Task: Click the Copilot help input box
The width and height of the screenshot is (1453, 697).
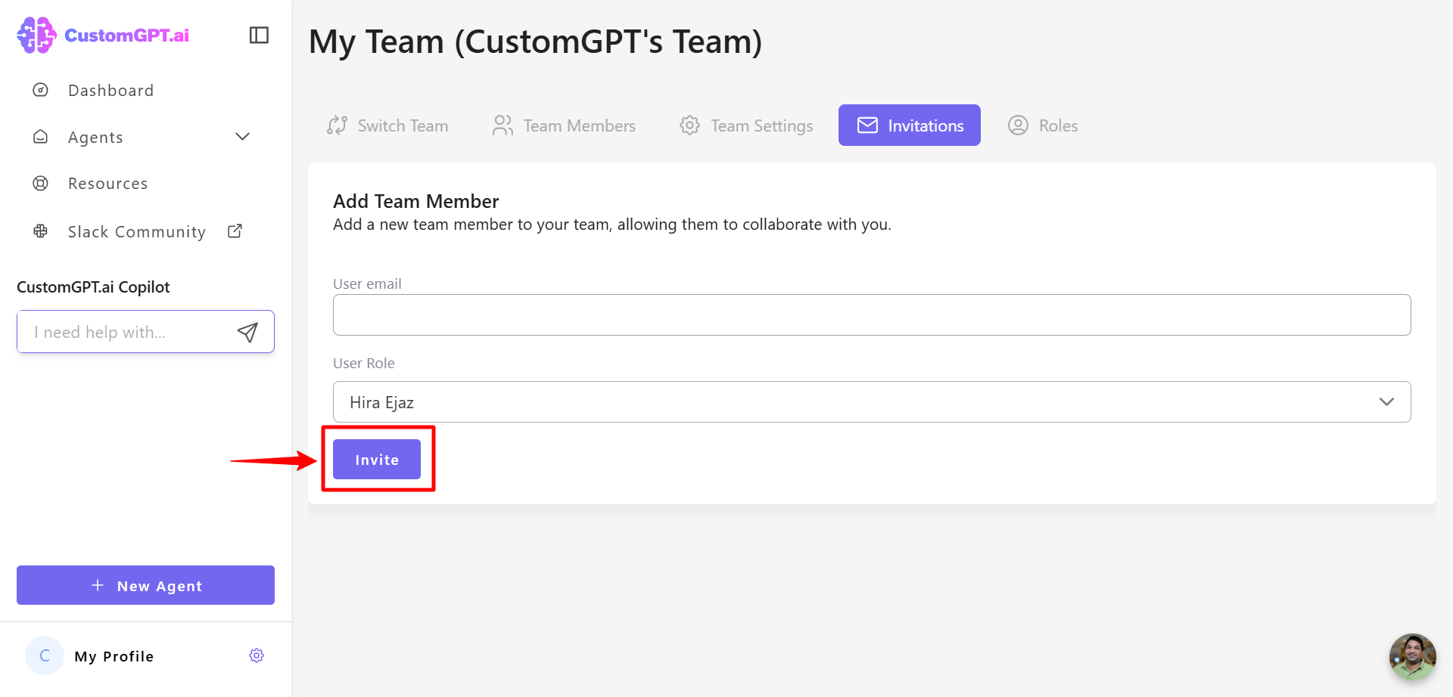Action: [x=145, y=331]
